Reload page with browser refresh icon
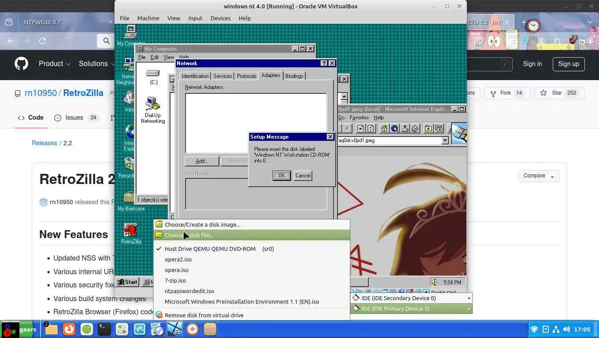This screenshot has height=338, width=599. (x=42, y=41)
